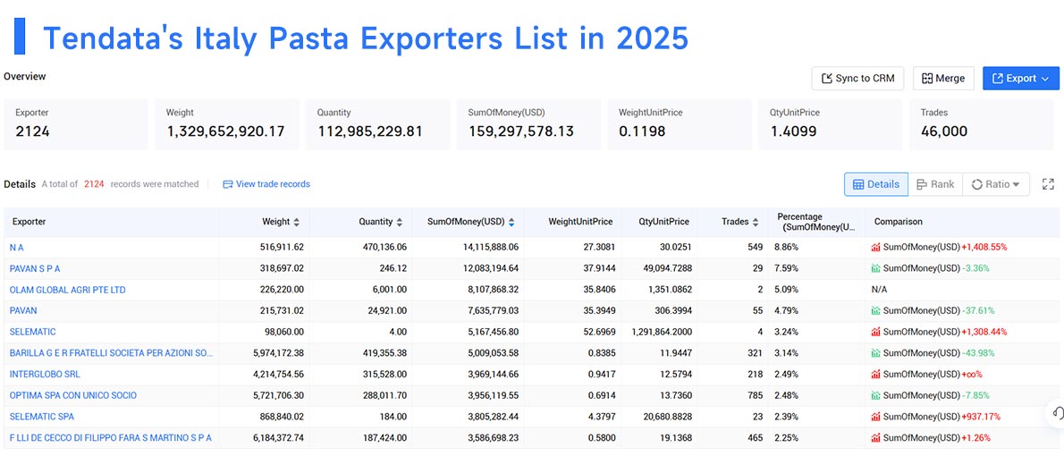Click the Trades overview card showing 46,000
The image size is (1064, 456).
(x=981, y=124)
